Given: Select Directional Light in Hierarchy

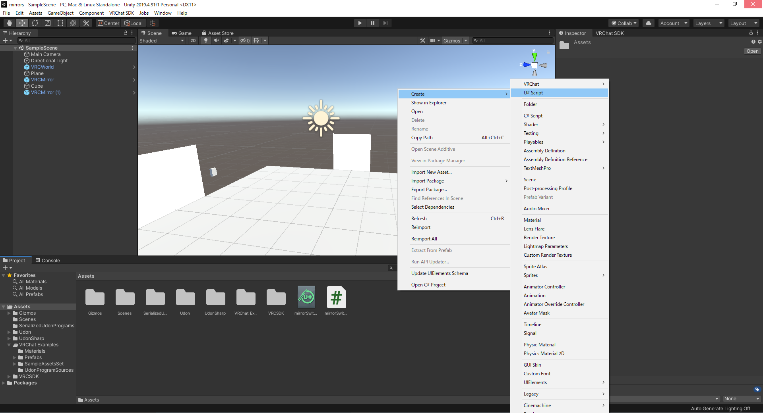Looking at the screenshot, I should (x=49, y=61).
